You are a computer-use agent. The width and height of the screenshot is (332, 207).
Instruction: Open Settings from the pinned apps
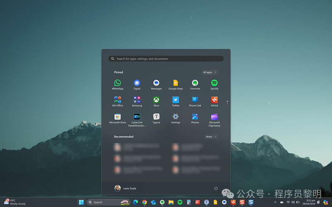(x=176, y=118)
